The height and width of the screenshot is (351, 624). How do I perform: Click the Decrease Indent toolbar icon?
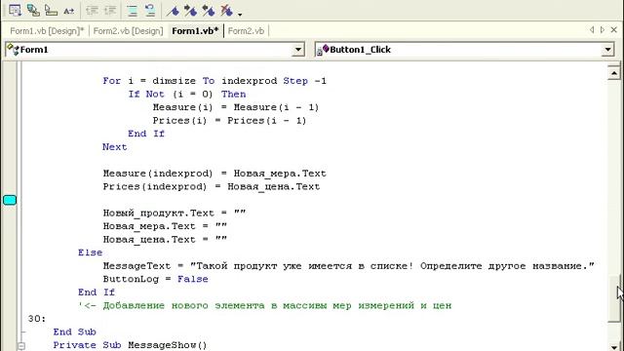[x=92, y=11]
